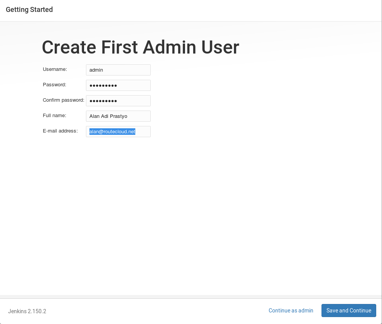Focus the Username field containing admin
The width and height of the screenshot is (382, 324).
click(118, 70)
